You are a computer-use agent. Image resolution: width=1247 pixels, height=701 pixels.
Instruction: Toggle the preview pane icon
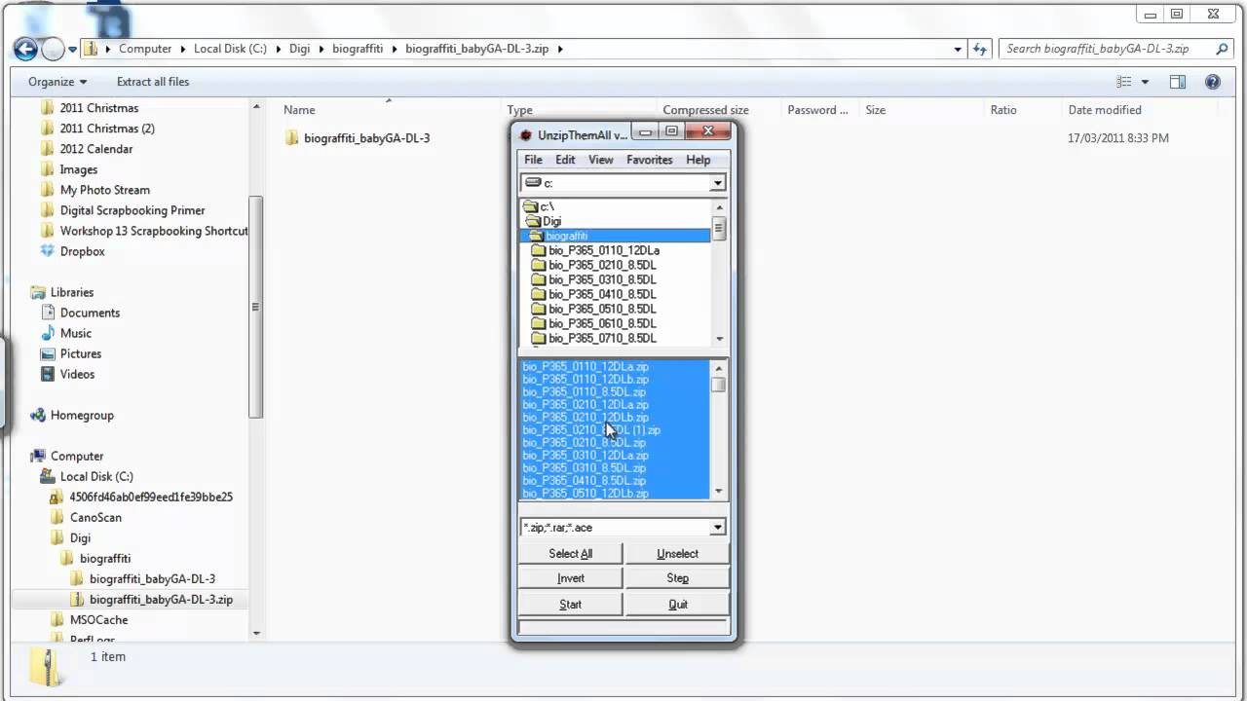[1177, 83]
